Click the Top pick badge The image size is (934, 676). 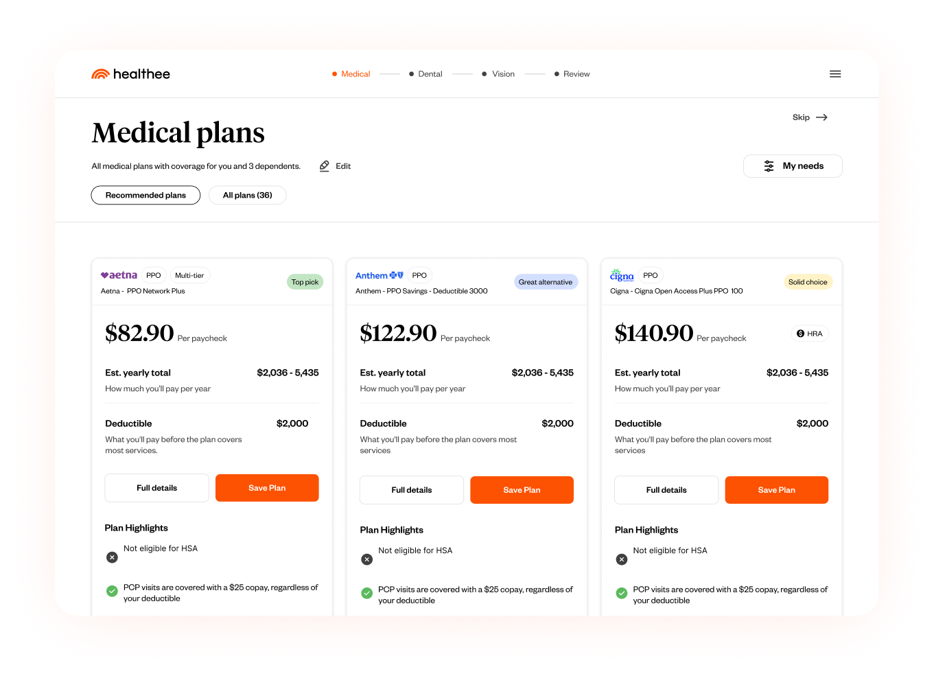(x=305, y=282)
